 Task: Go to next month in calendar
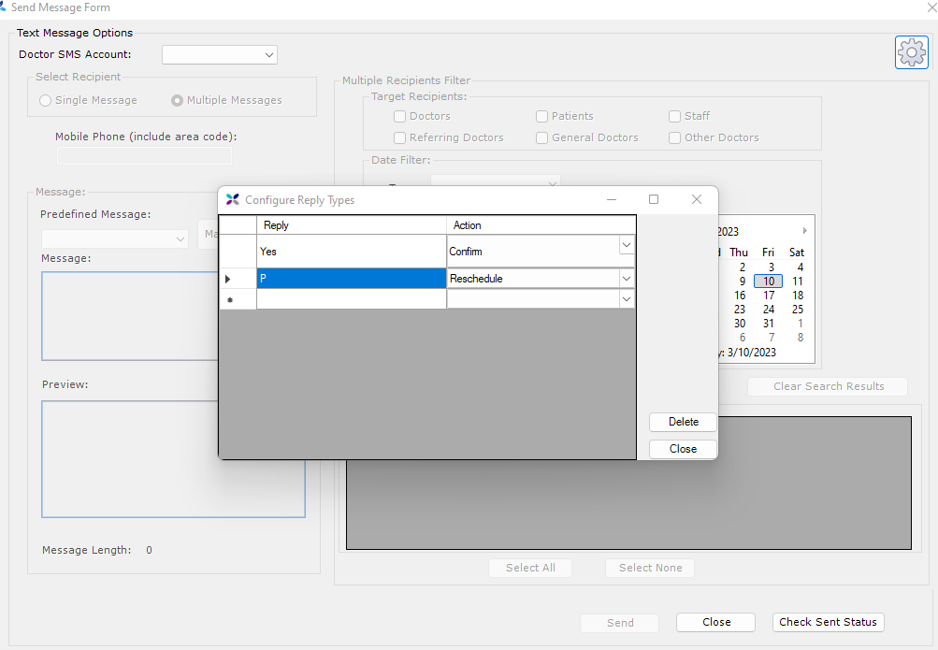pos(804,231)
